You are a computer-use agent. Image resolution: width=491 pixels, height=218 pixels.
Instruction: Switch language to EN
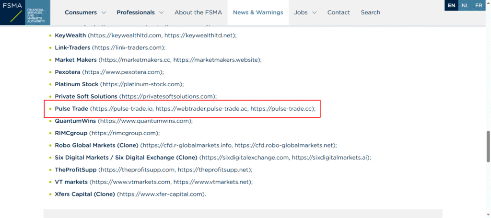[452, 5]
